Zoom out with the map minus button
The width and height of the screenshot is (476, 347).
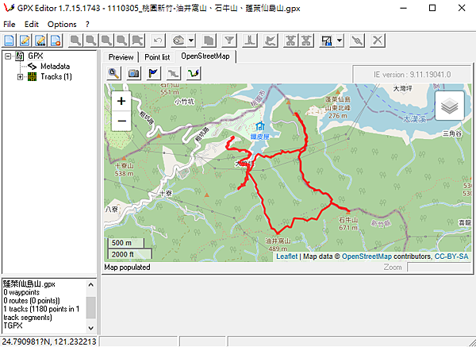[121, 121]
